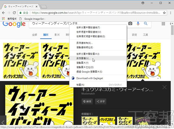This screenshot has height=129, width=174.
Task: Click the scrollbar up arrow
Action: (172, 23)
